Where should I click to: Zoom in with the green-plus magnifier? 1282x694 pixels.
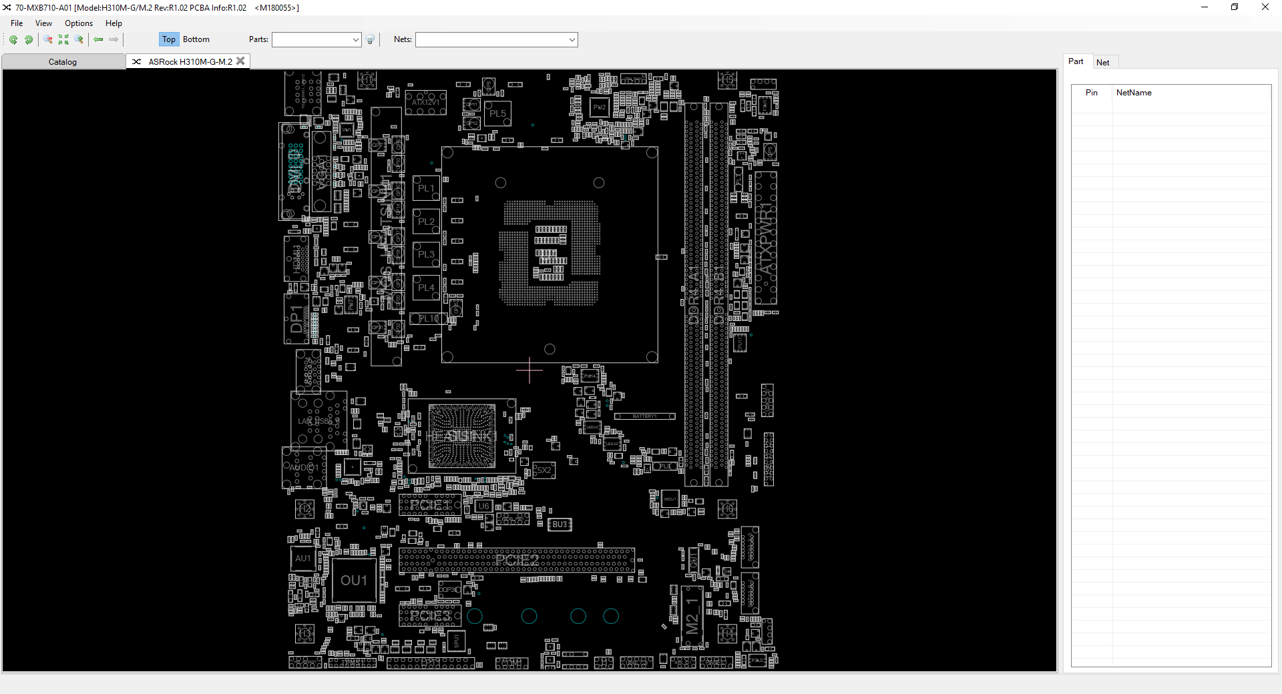tap(79, 40)
